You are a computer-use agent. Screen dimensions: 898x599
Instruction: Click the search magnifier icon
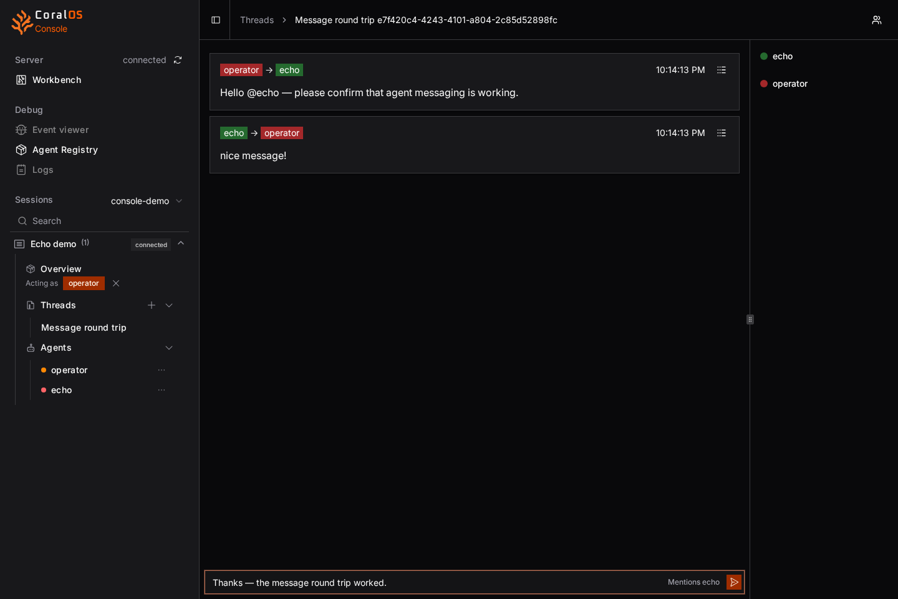click(x=22, y=221)
